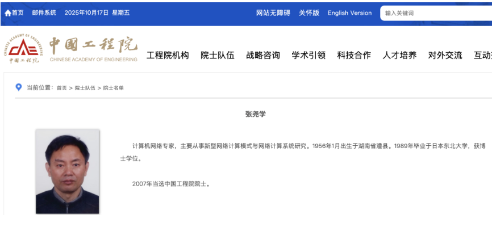
Task: Go to 对外交流 section
Action: coord(445,55)
